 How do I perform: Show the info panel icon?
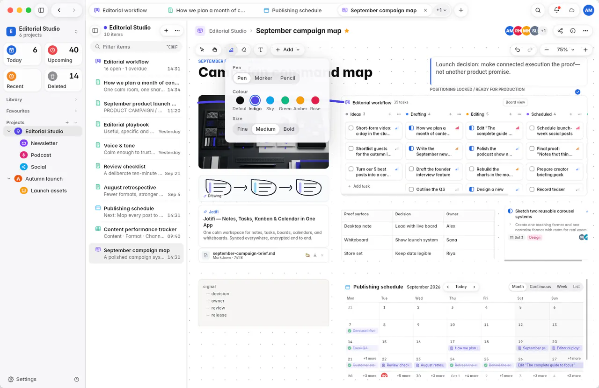point(573,31)
